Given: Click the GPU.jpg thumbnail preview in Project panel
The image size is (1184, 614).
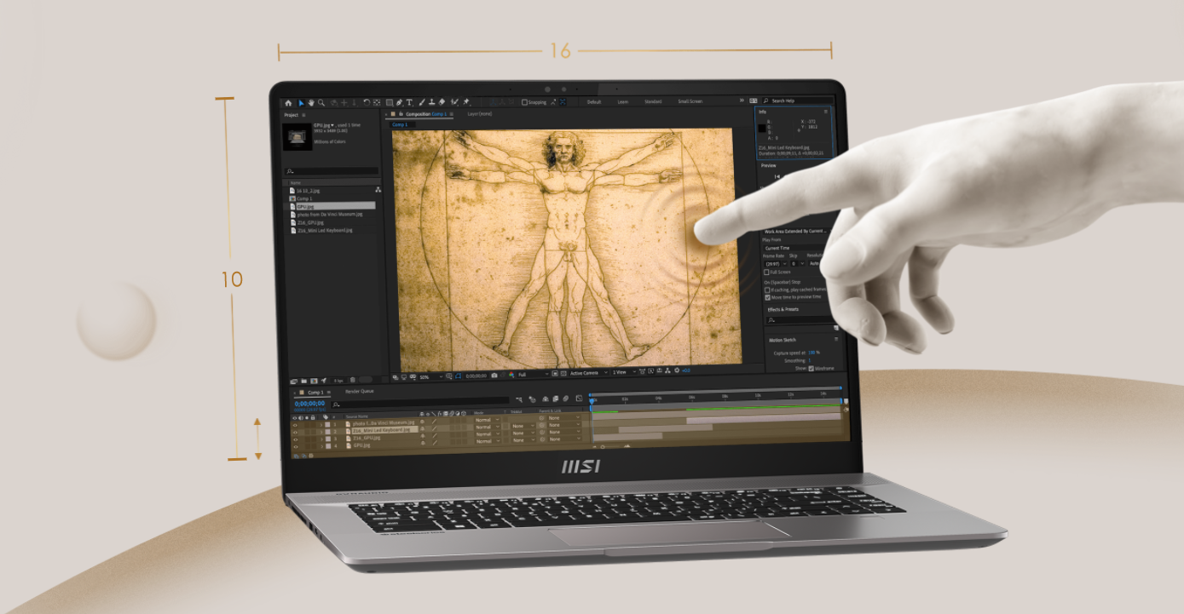Looking at the screenshot, I should coord(297,135).
